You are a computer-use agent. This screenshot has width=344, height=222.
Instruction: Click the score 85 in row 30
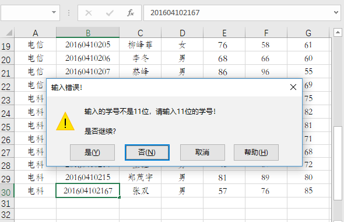pos(308,191)
